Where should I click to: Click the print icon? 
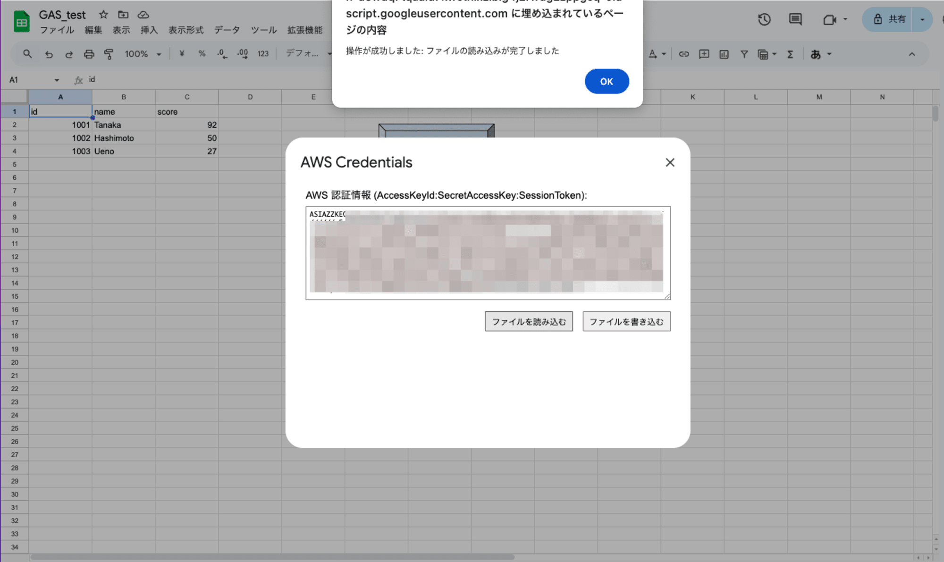coord(89,54)
